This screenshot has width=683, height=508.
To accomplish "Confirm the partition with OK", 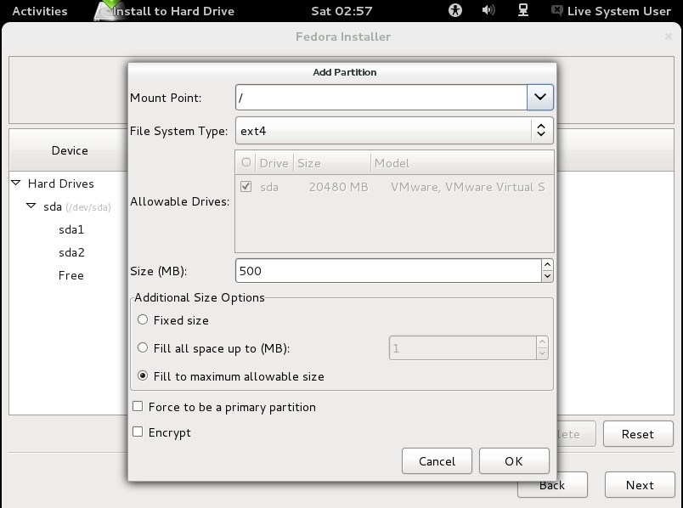I will point(513,460).
